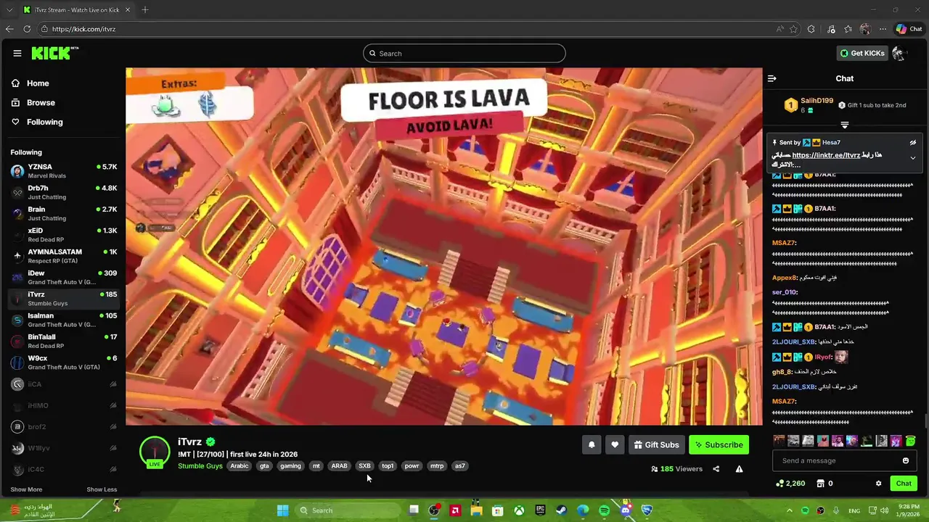This screenshot has height=522, width=929.
Task: Collapse the chat panel arrow icon
Action: 772,78
